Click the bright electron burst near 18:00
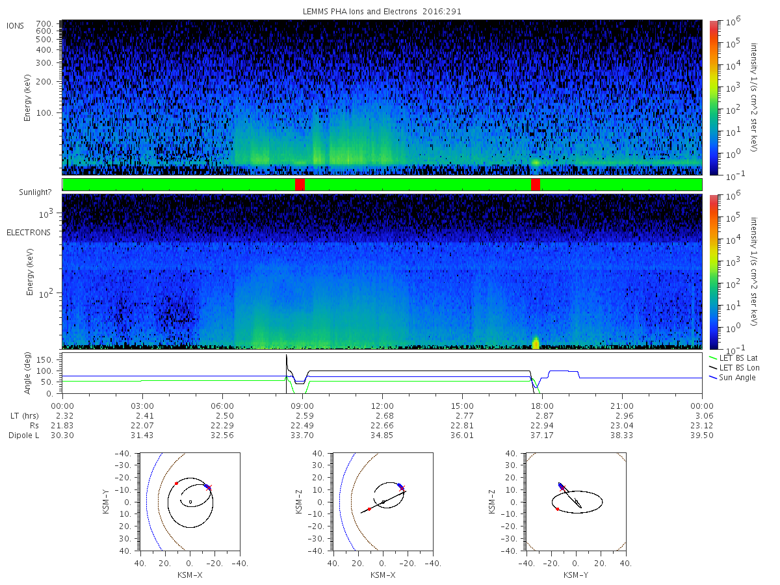The width and height of the screenshot is (780, 585). tap(536, 343)
